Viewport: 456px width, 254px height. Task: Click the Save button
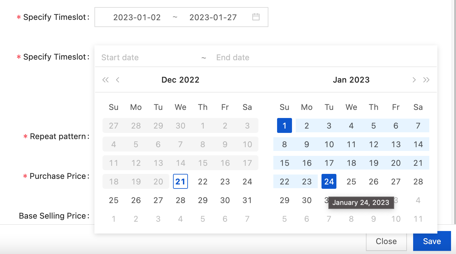point(432,241)
